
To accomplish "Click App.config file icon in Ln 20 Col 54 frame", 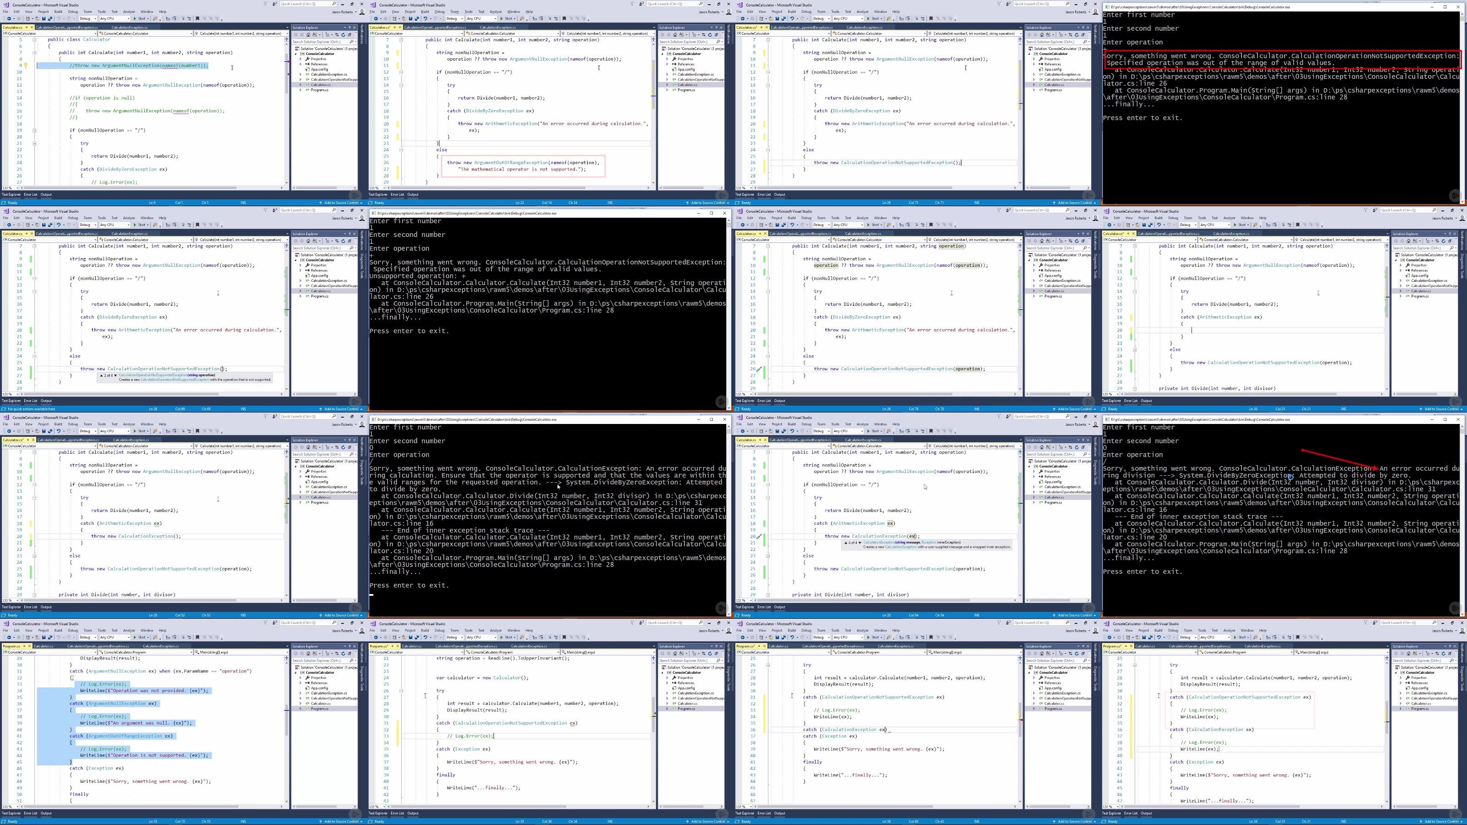I will (x=1041, y=482).
